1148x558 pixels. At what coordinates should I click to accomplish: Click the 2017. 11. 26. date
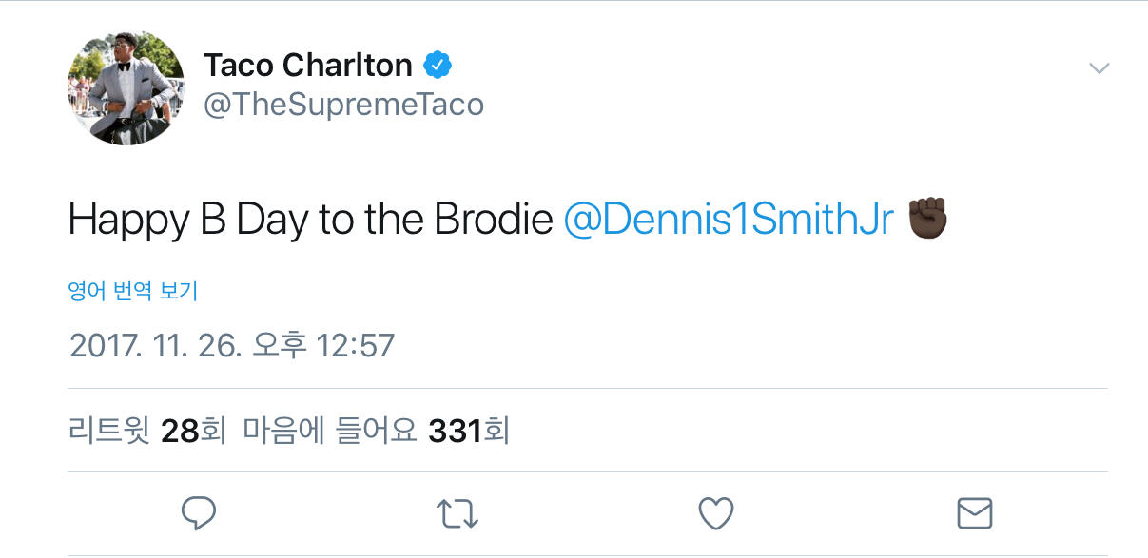[x=154, y=344]
